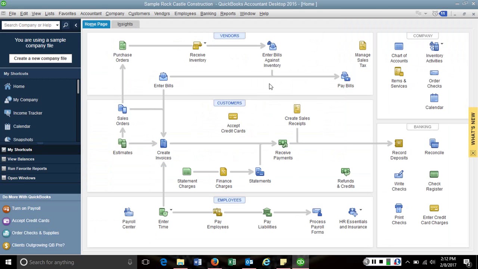Open Create Sales Receipts

[297, 109]
